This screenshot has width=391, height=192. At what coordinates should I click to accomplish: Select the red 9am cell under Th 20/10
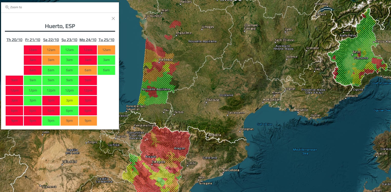pos(14,80)
